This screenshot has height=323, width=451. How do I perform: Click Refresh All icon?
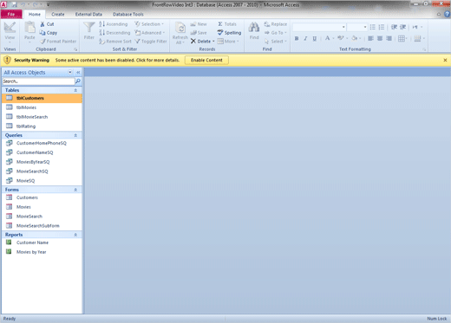click(180, 28)
